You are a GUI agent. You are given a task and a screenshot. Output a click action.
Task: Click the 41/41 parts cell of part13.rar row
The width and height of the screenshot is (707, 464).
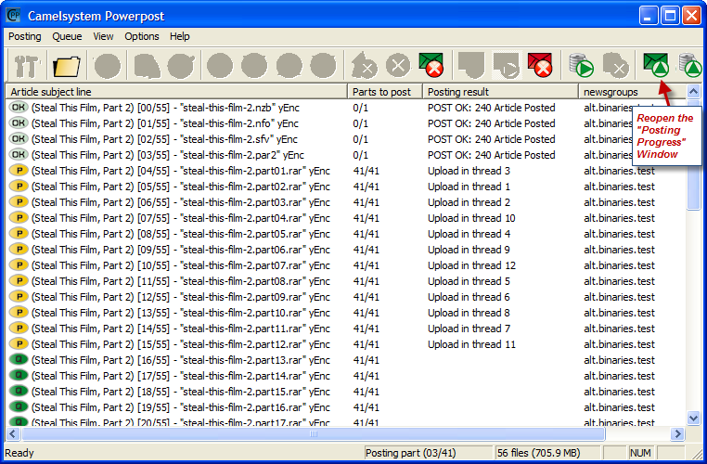[x=366, y=360]
